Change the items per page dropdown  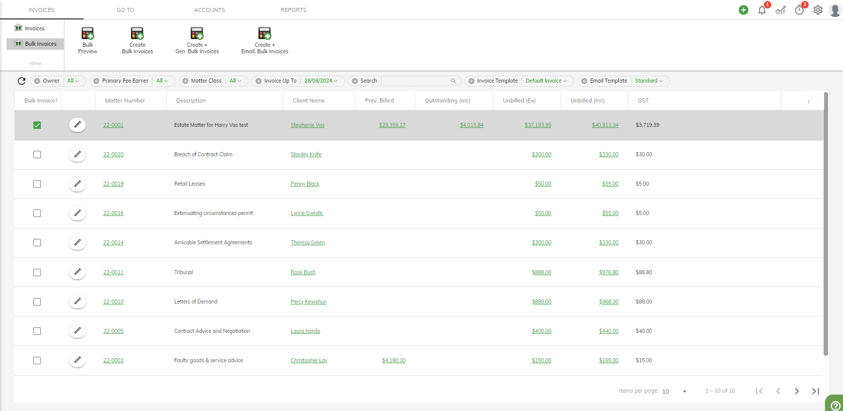tap(674, 391)
